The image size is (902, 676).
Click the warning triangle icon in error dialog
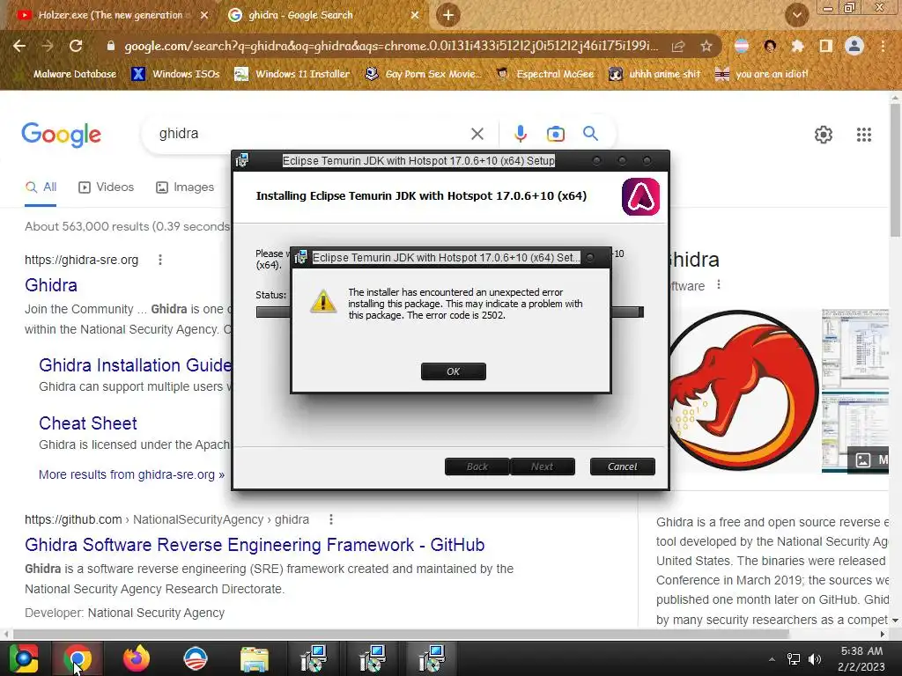pyautogui.click(x=323, y=301)
